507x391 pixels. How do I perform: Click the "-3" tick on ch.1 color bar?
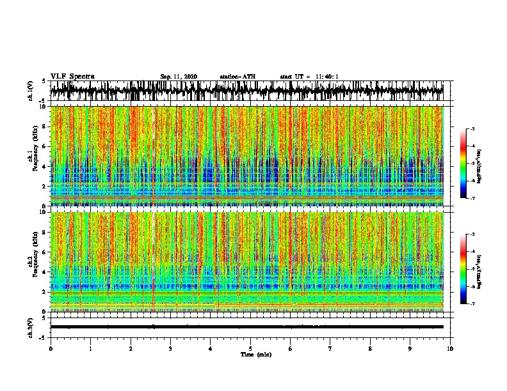[472, 128]
